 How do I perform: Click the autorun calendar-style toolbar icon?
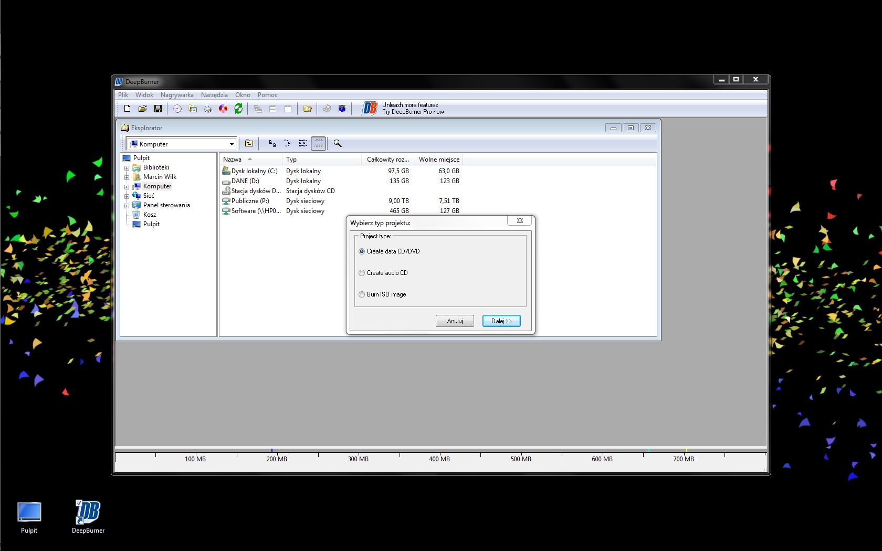(x=193, y=109)
